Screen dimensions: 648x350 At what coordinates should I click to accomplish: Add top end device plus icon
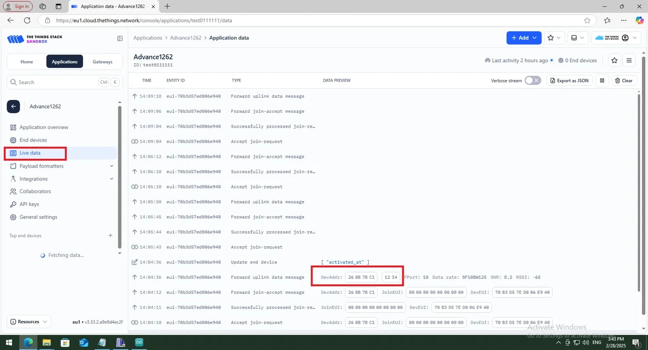point(110,235)
